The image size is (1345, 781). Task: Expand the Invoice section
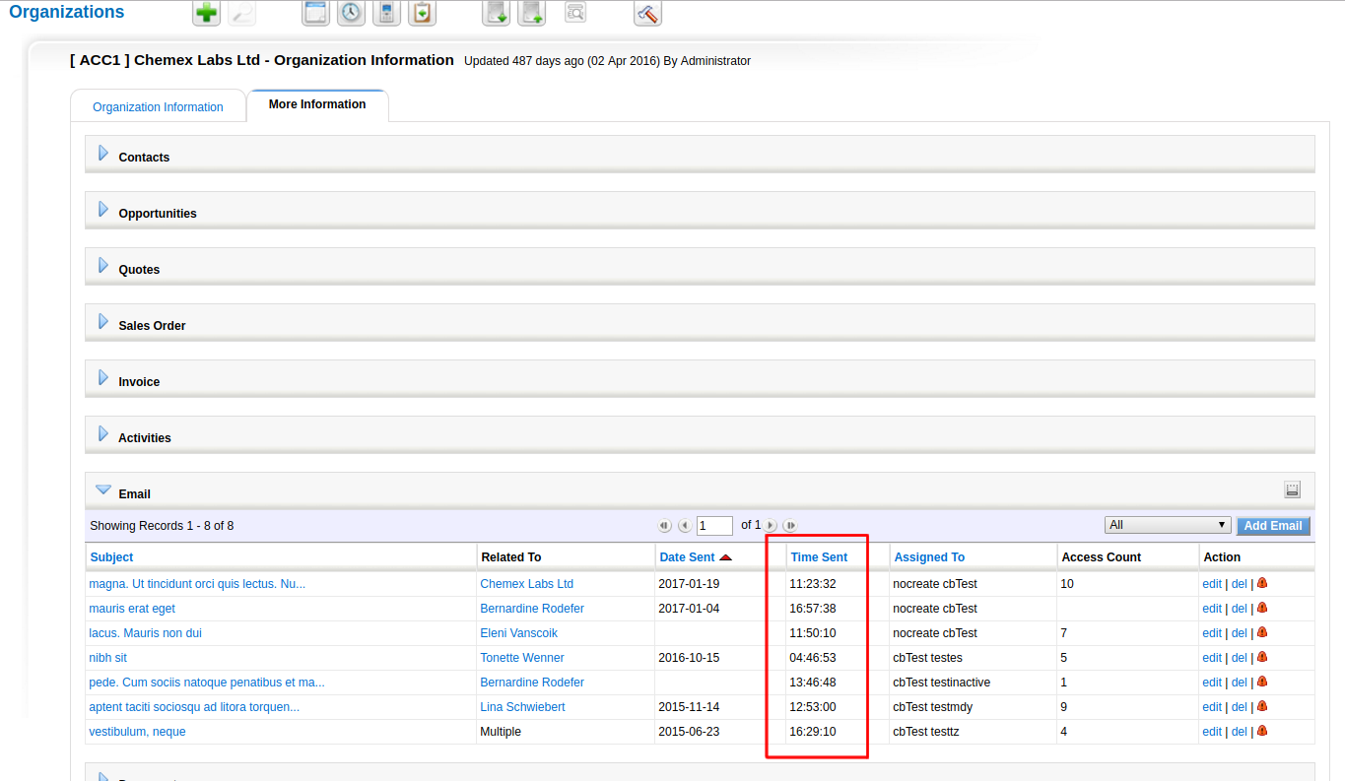tap(103, 378)
